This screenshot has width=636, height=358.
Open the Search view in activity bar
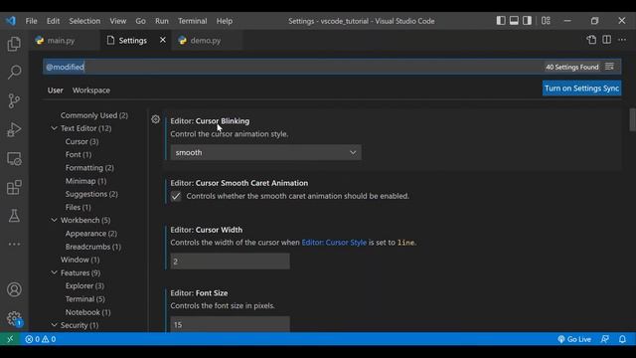click(x=14, y=72)
